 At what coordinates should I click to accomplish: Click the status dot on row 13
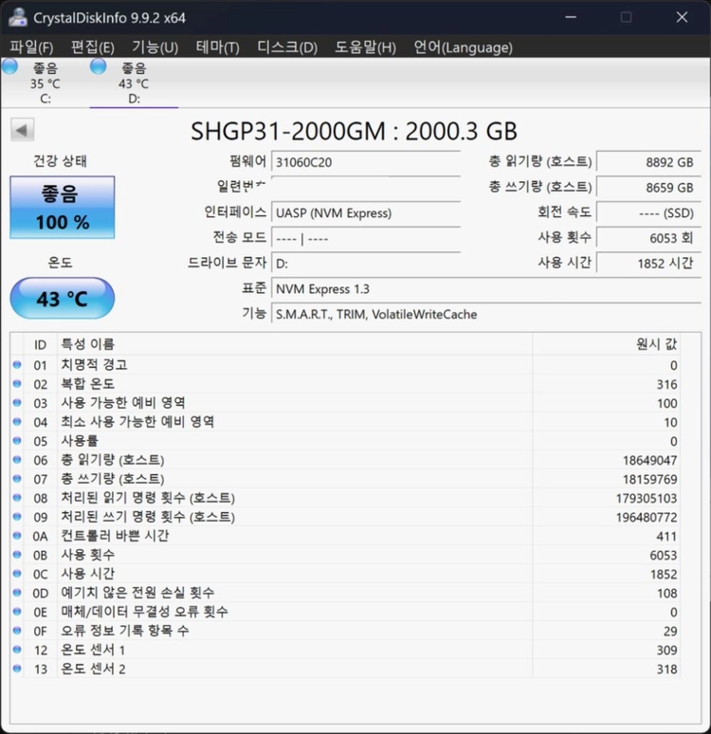click(17, 668)
